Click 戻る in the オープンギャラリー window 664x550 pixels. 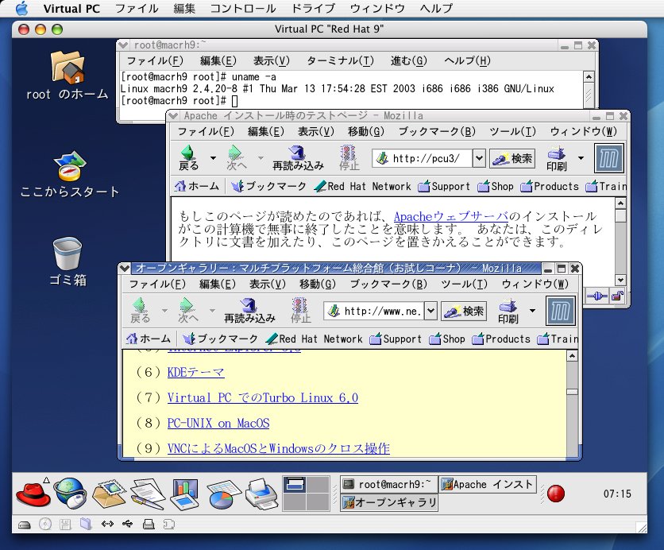coord(140,311)
